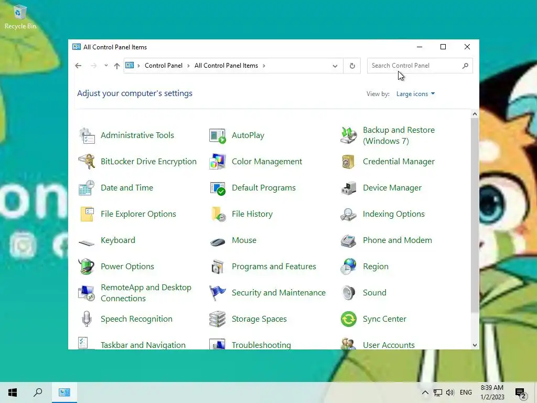Click the scrollbar up arrow
This screenshot has width=537, height=403.
pos(475,114)
